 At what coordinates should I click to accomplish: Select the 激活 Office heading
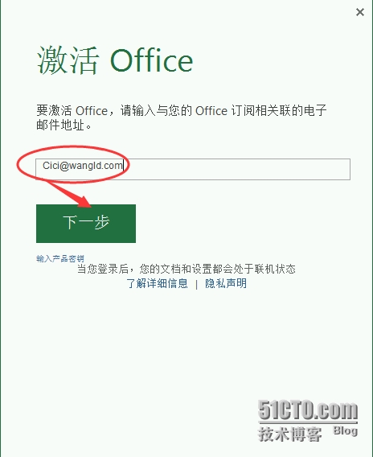tap(115, 60)
